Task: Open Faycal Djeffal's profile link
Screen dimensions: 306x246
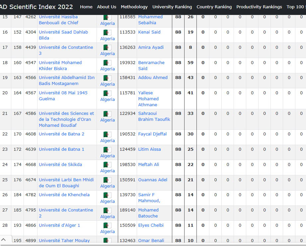Action: [152, 134]
